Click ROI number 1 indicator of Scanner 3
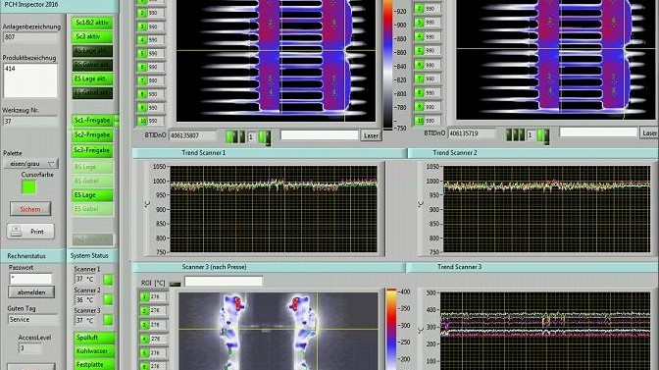This screenshot has width=659, height=370. (x=144, y=296)
